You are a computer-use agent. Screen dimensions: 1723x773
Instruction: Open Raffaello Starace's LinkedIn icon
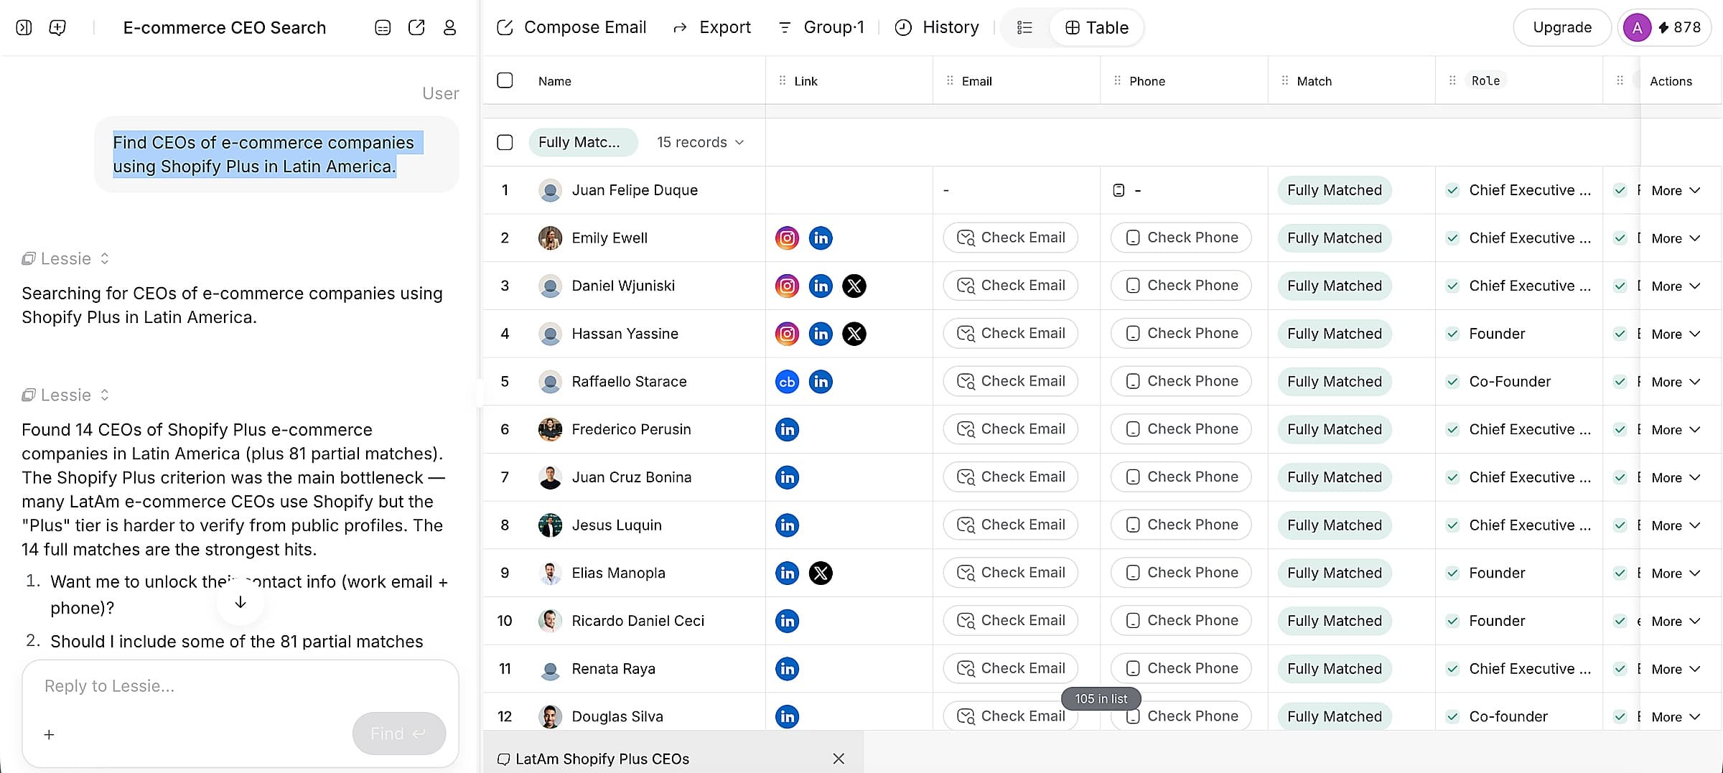click(x=821, y=381)
